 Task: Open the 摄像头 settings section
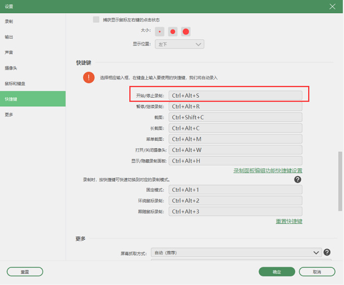point(33,68)
